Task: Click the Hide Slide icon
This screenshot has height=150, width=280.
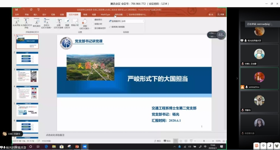Action: pyautogui.click(x=67, y=23)
